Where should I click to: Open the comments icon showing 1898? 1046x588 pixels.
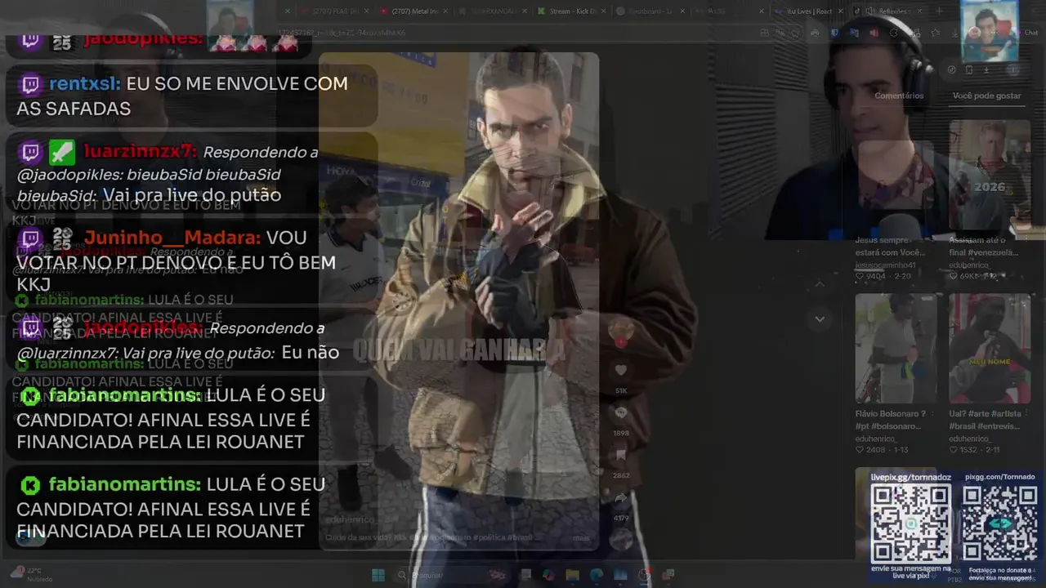(x=621, y=413)
